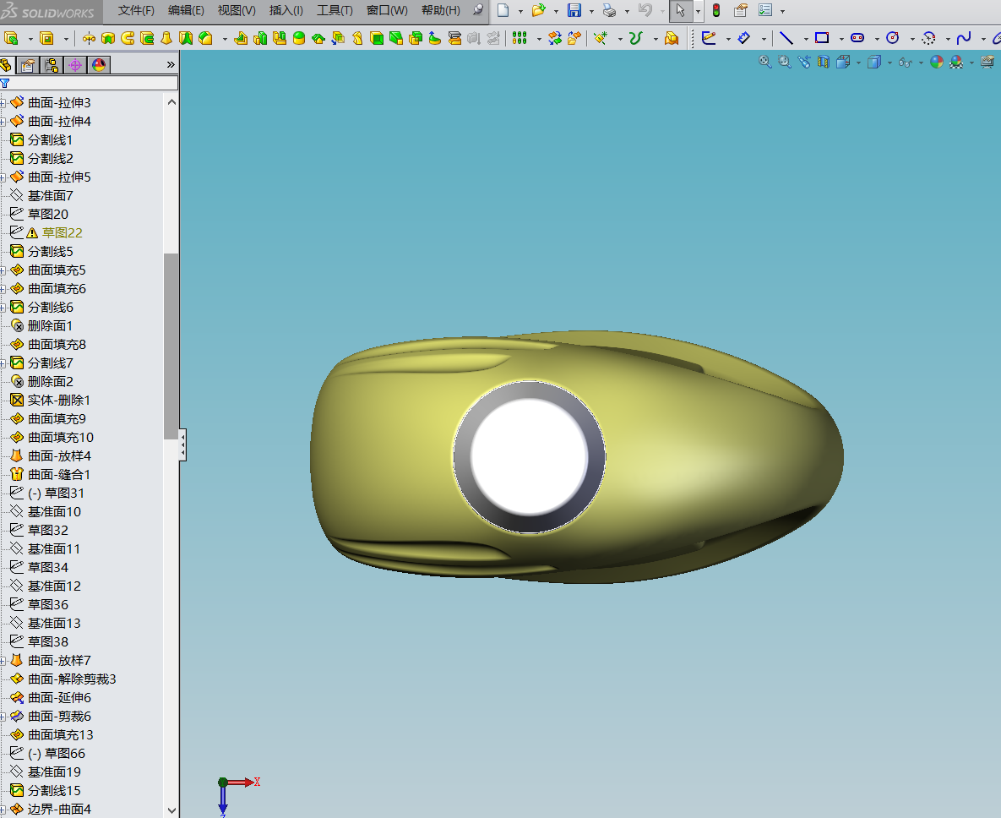Select 实体-删除1 in the feature tree
The image size is (1001, 818).
[x=59, y=401]
